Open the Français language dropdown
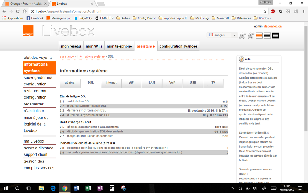Image resolution: width=308 pixels, height=193 pixels. 222,35
